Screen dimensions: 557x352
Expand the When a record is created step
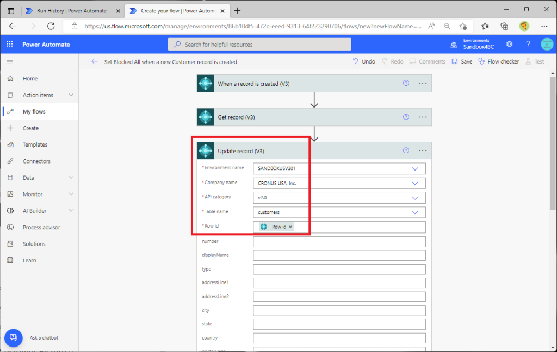314,84
